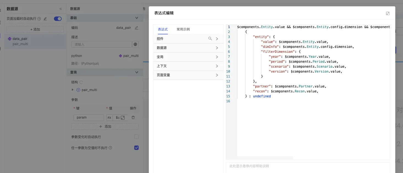
Task: Click the globe icon beside the description input
Action: (135, 44)
